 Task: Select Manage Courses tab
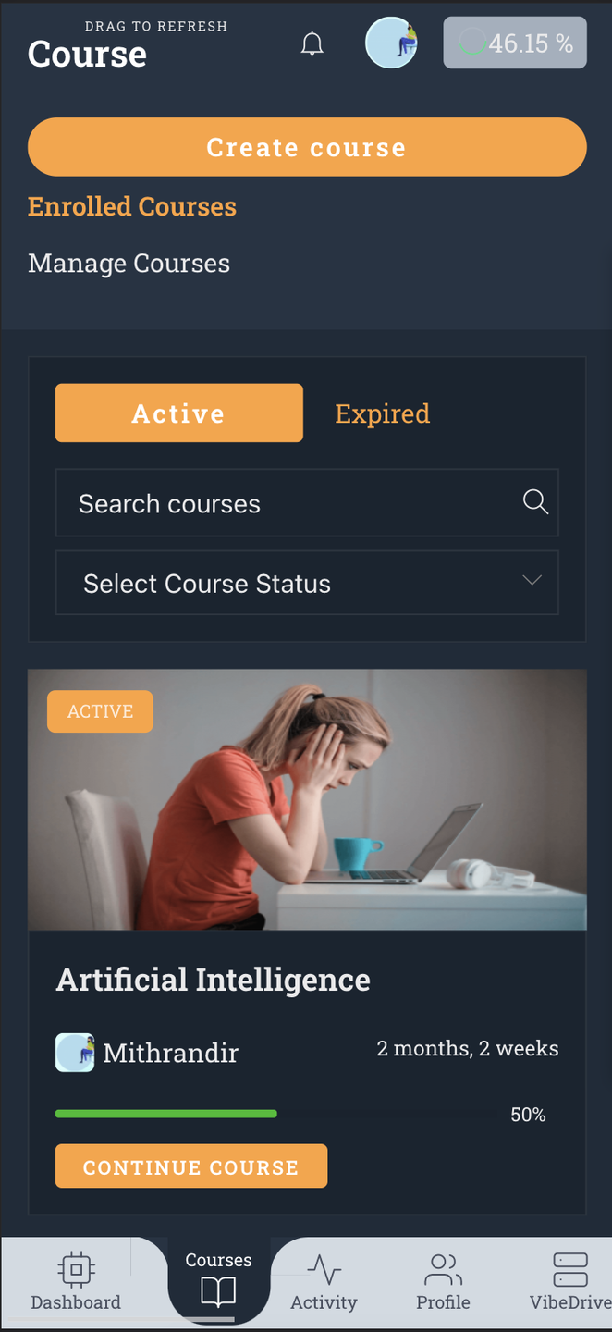tap(129, 264)
